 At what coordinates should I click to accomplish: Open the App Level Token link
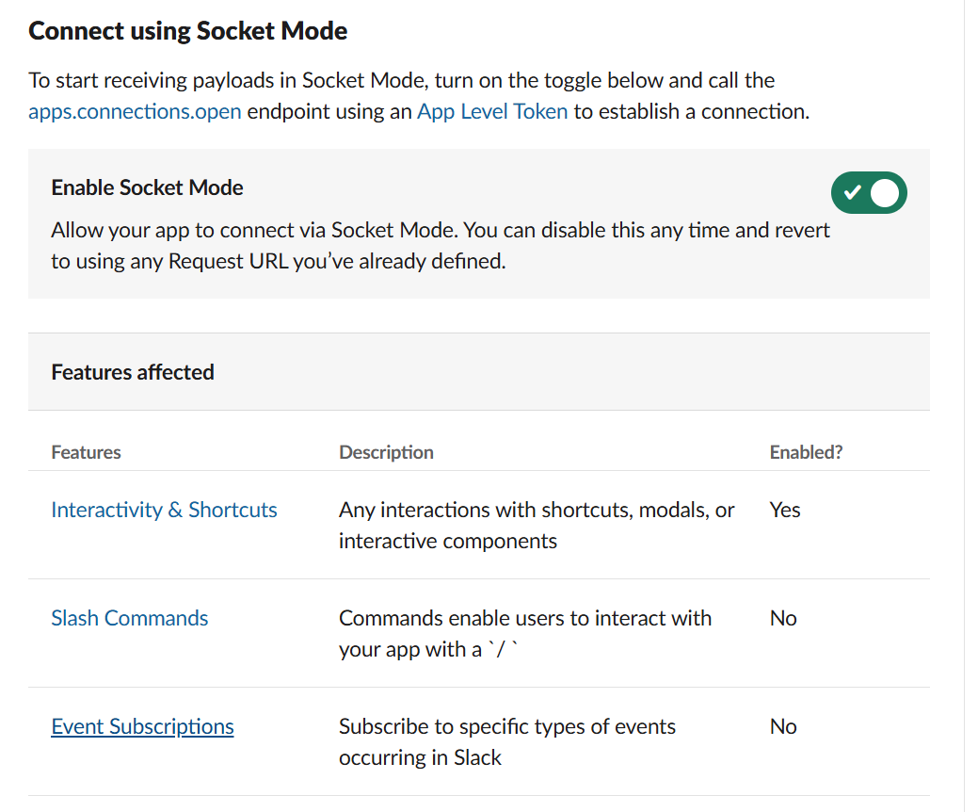click(492, 112)
